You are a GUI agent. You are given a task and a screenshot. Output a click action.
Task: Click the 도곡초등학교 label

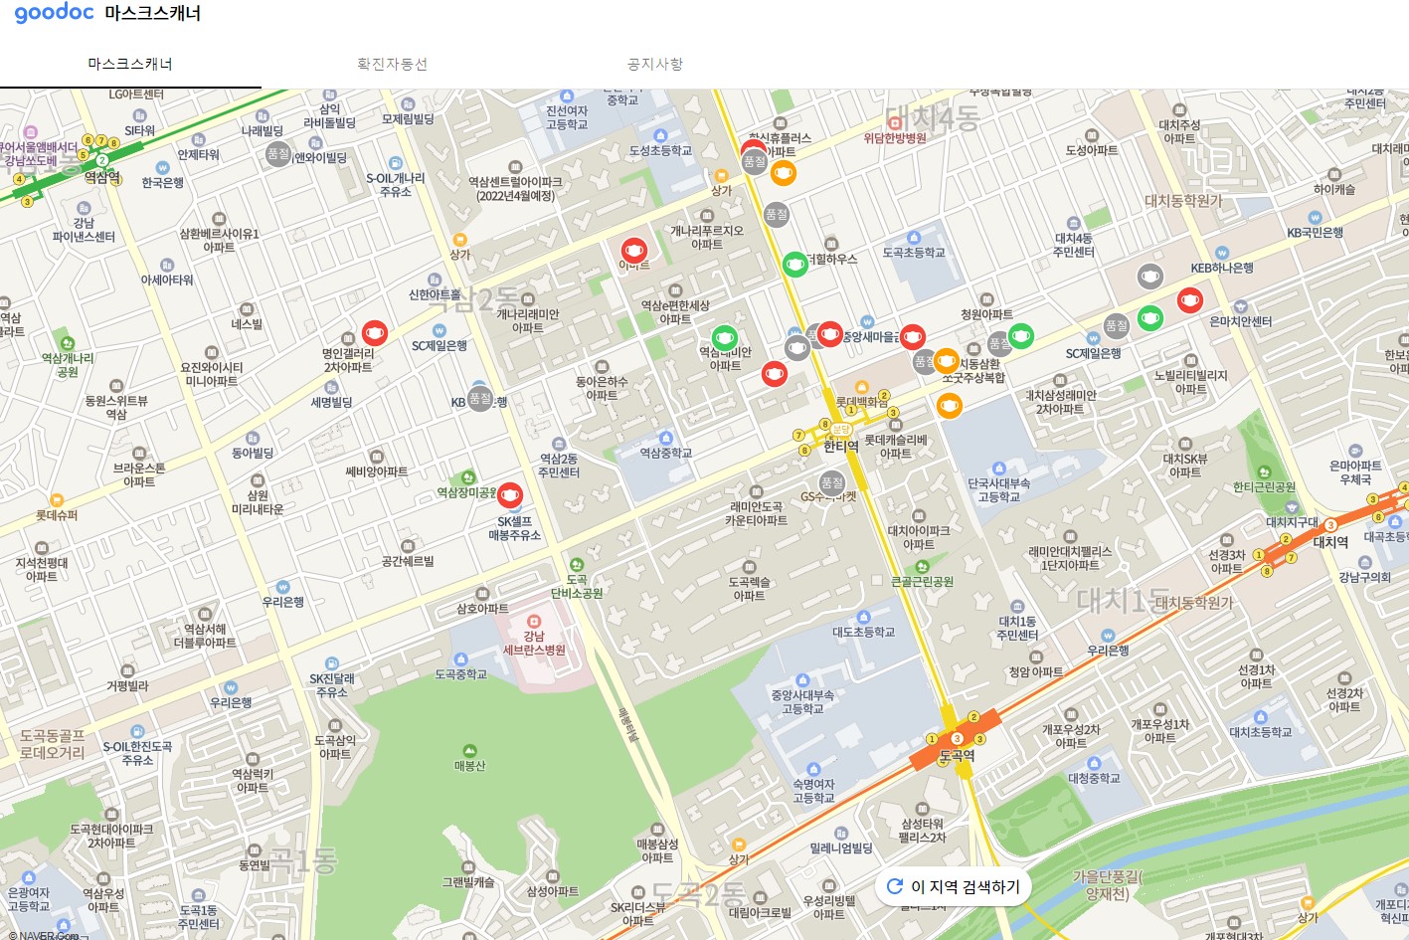pos(914,253)
